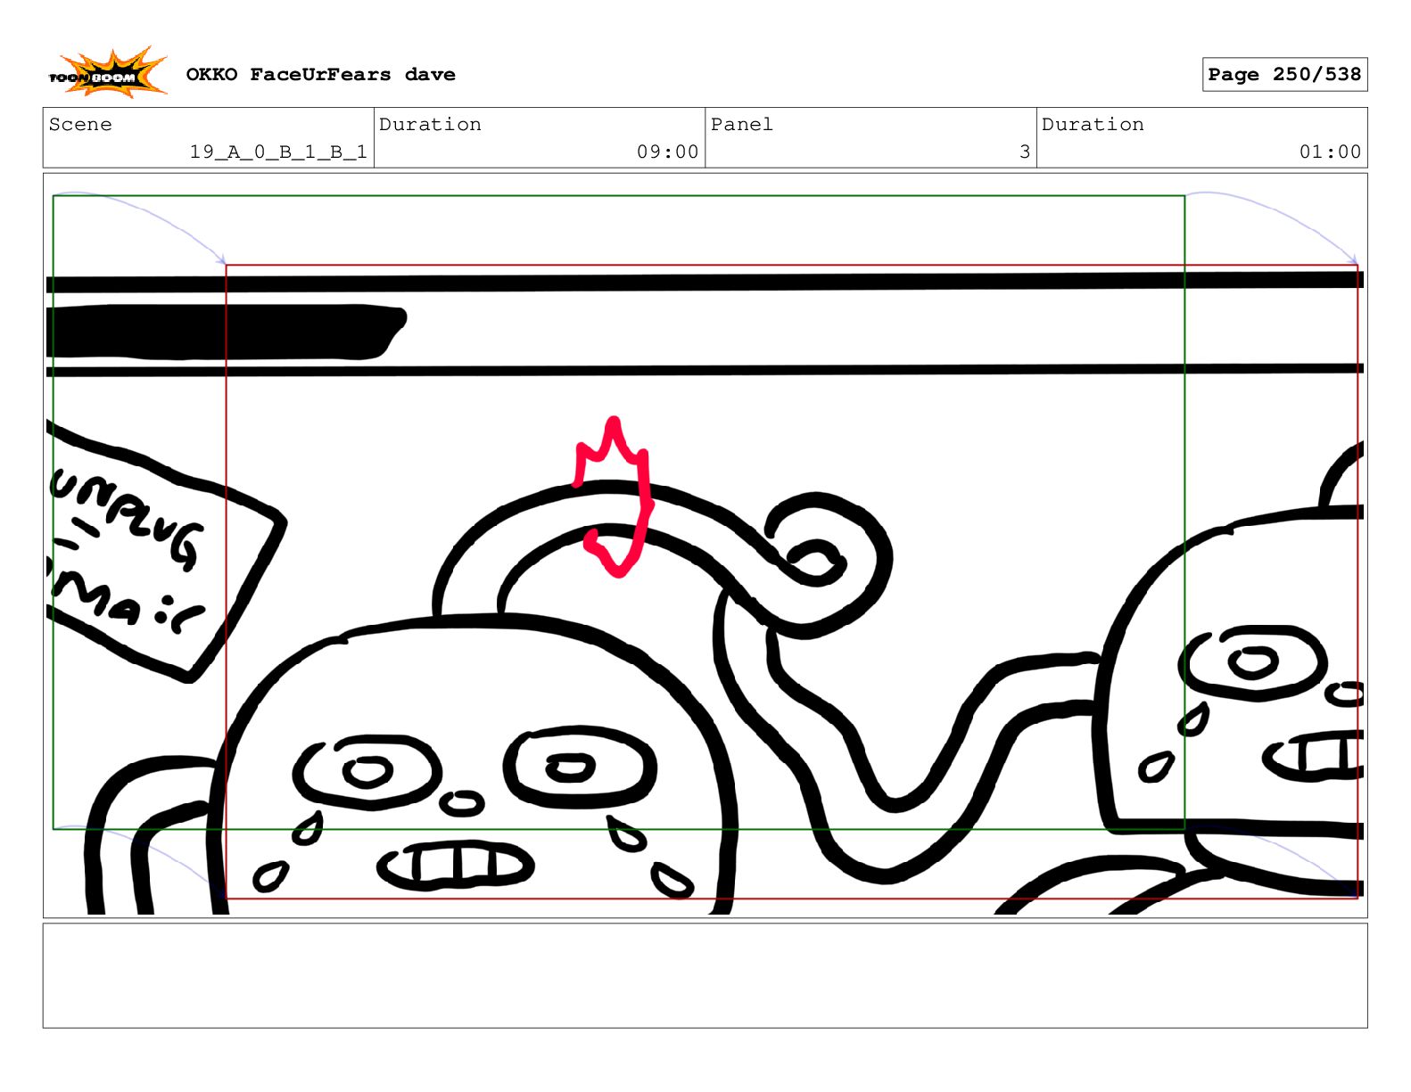This screenshot has height=1092, width=1411.
Task: Select scene name '19_A_0_B_1_B_1'
Action: point(278,152)
